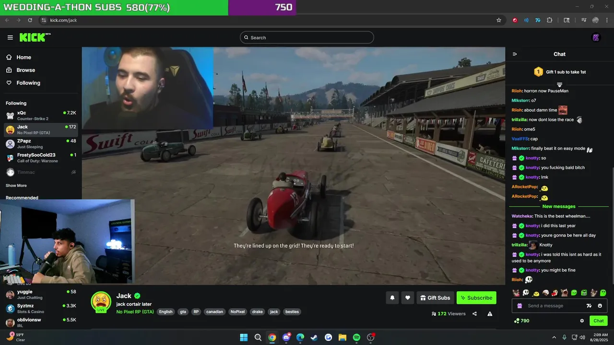The width and height of the screenshot is (614, 345).
Task: Enable notifications with the bell icon
Action: 392,298
